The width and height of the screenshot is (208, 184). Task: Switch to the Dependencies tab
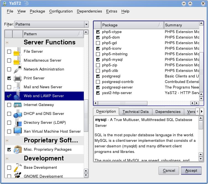pyautogui.click(x=168, y=112)
